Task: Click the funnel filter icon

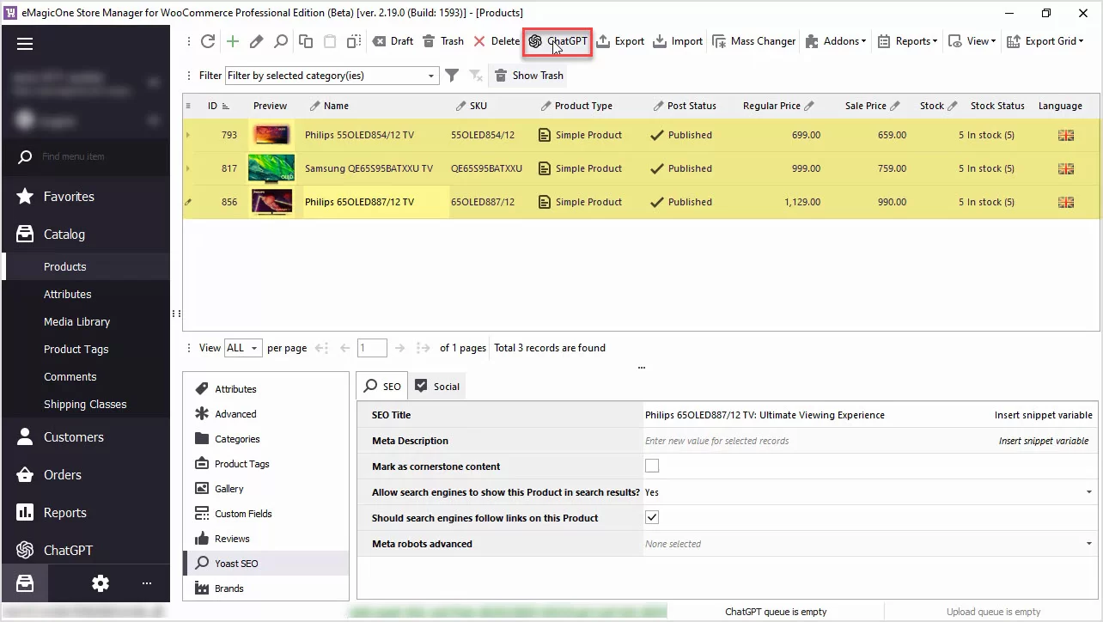Action: point(452,76)
